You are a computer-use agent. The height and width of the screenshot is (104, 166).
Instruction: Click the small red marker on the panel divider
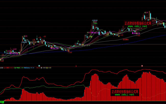click(x=142, y=66)
